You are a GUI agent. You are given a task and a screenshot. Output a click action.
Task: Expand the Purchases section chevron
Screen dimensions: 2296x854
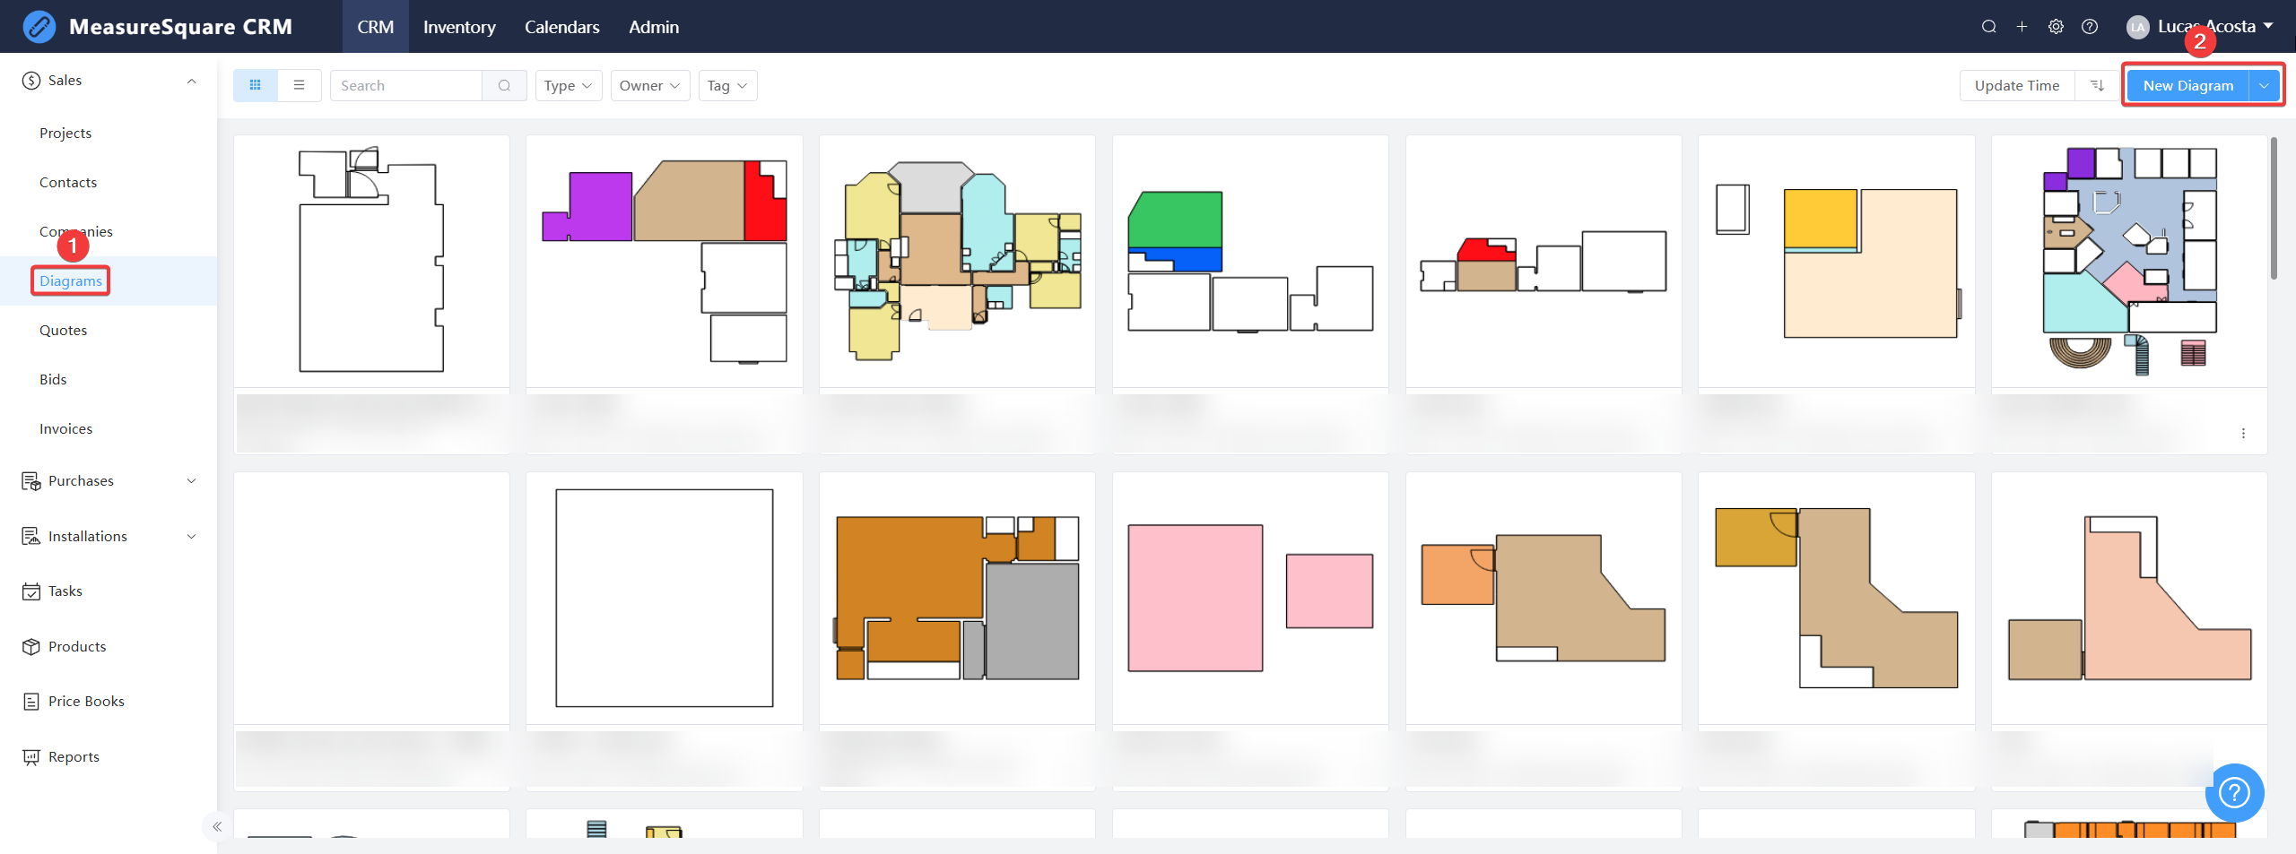coord(191,481)
